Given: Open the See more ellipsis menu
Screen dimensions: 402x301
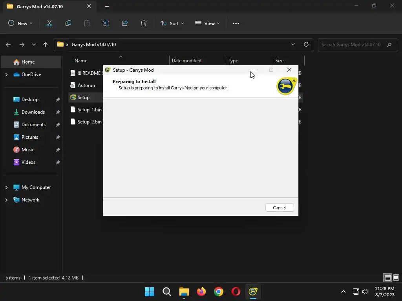Looking at the screenshot, I should click(236, 23).
